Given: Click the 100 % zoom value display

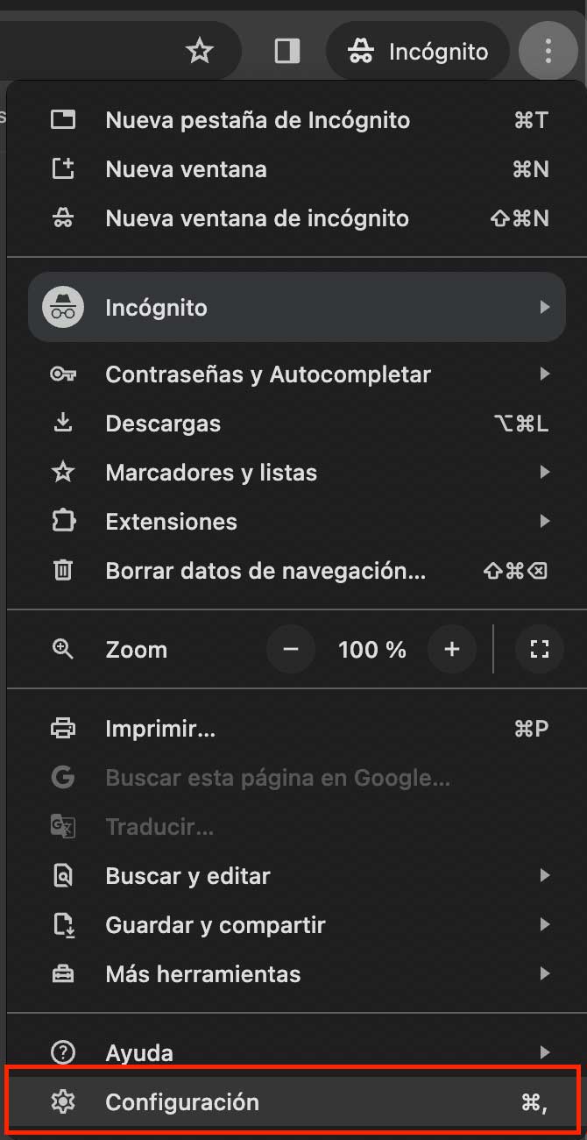Looking at the screenshot, I should pos(371,649).
